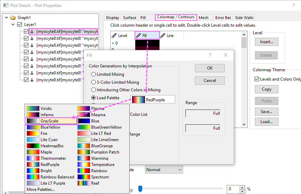Click Save... colormap theme button

click(x=266, y=112)
